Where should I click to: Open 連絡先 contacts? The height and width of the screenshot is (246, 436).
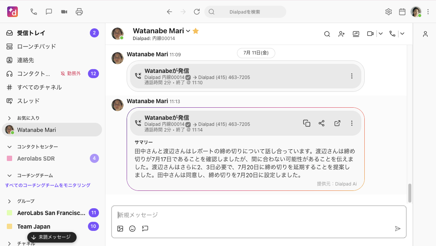point(52,60)
